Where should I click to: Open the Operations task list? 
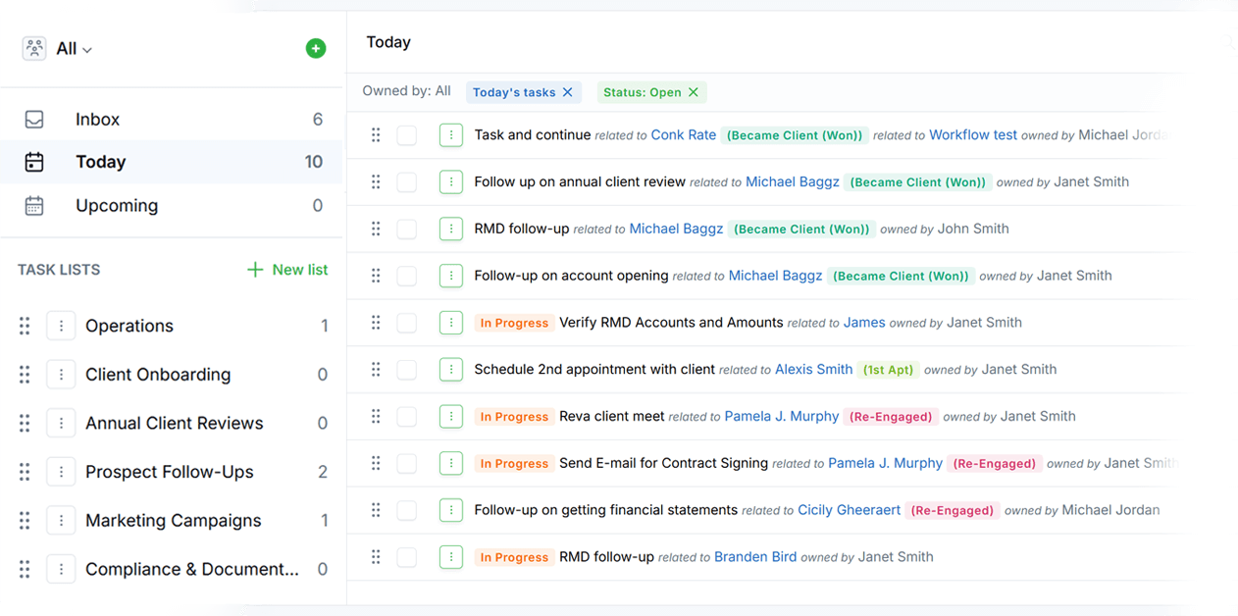pyautogui.click(x=129, y=326)
